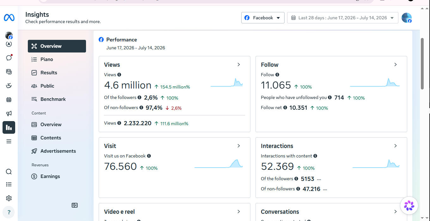Open the messages chat bubble icon

(x=9, y=58)
